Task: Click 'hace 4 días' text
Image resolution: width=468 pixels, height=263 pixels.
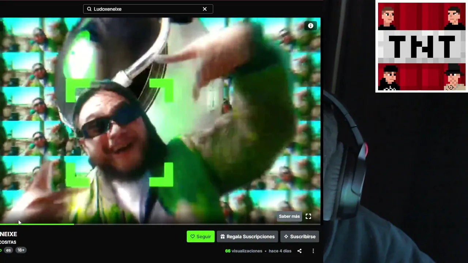Action: 280,251
